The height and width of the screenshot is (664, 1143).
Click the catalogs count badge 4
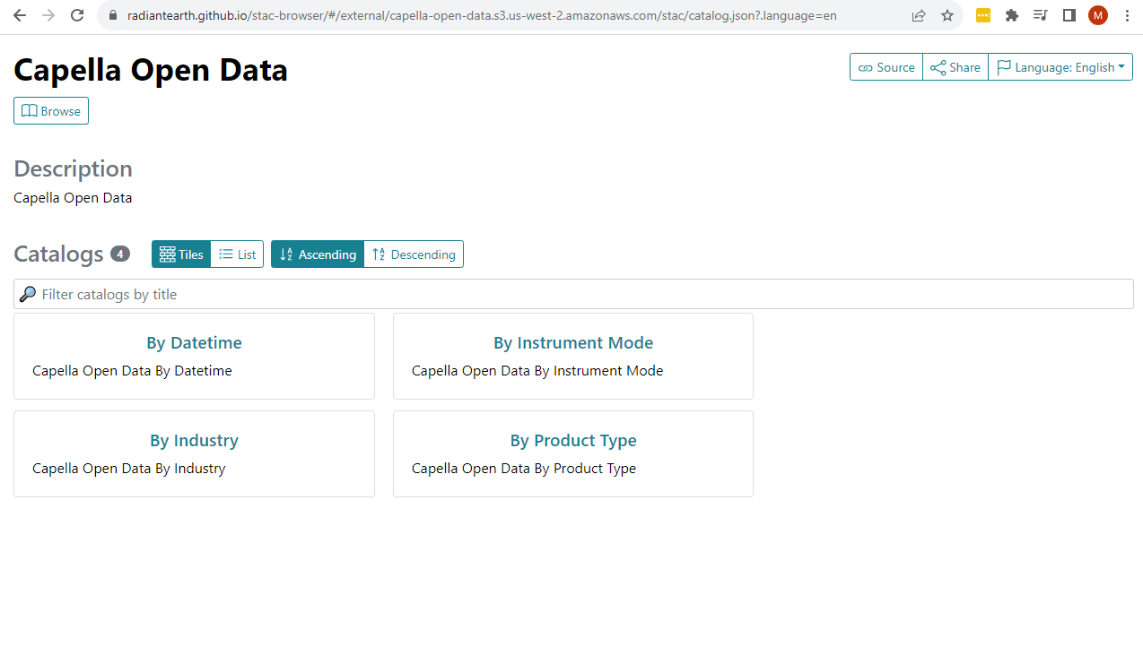[x=120, y=254]
